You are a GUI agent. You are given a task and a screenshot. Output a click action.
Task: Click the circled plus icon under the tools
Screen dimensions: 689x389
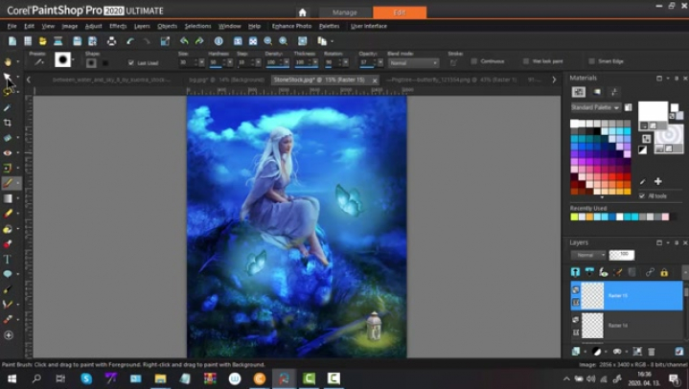pyautogui.click(x=9, y=335)
